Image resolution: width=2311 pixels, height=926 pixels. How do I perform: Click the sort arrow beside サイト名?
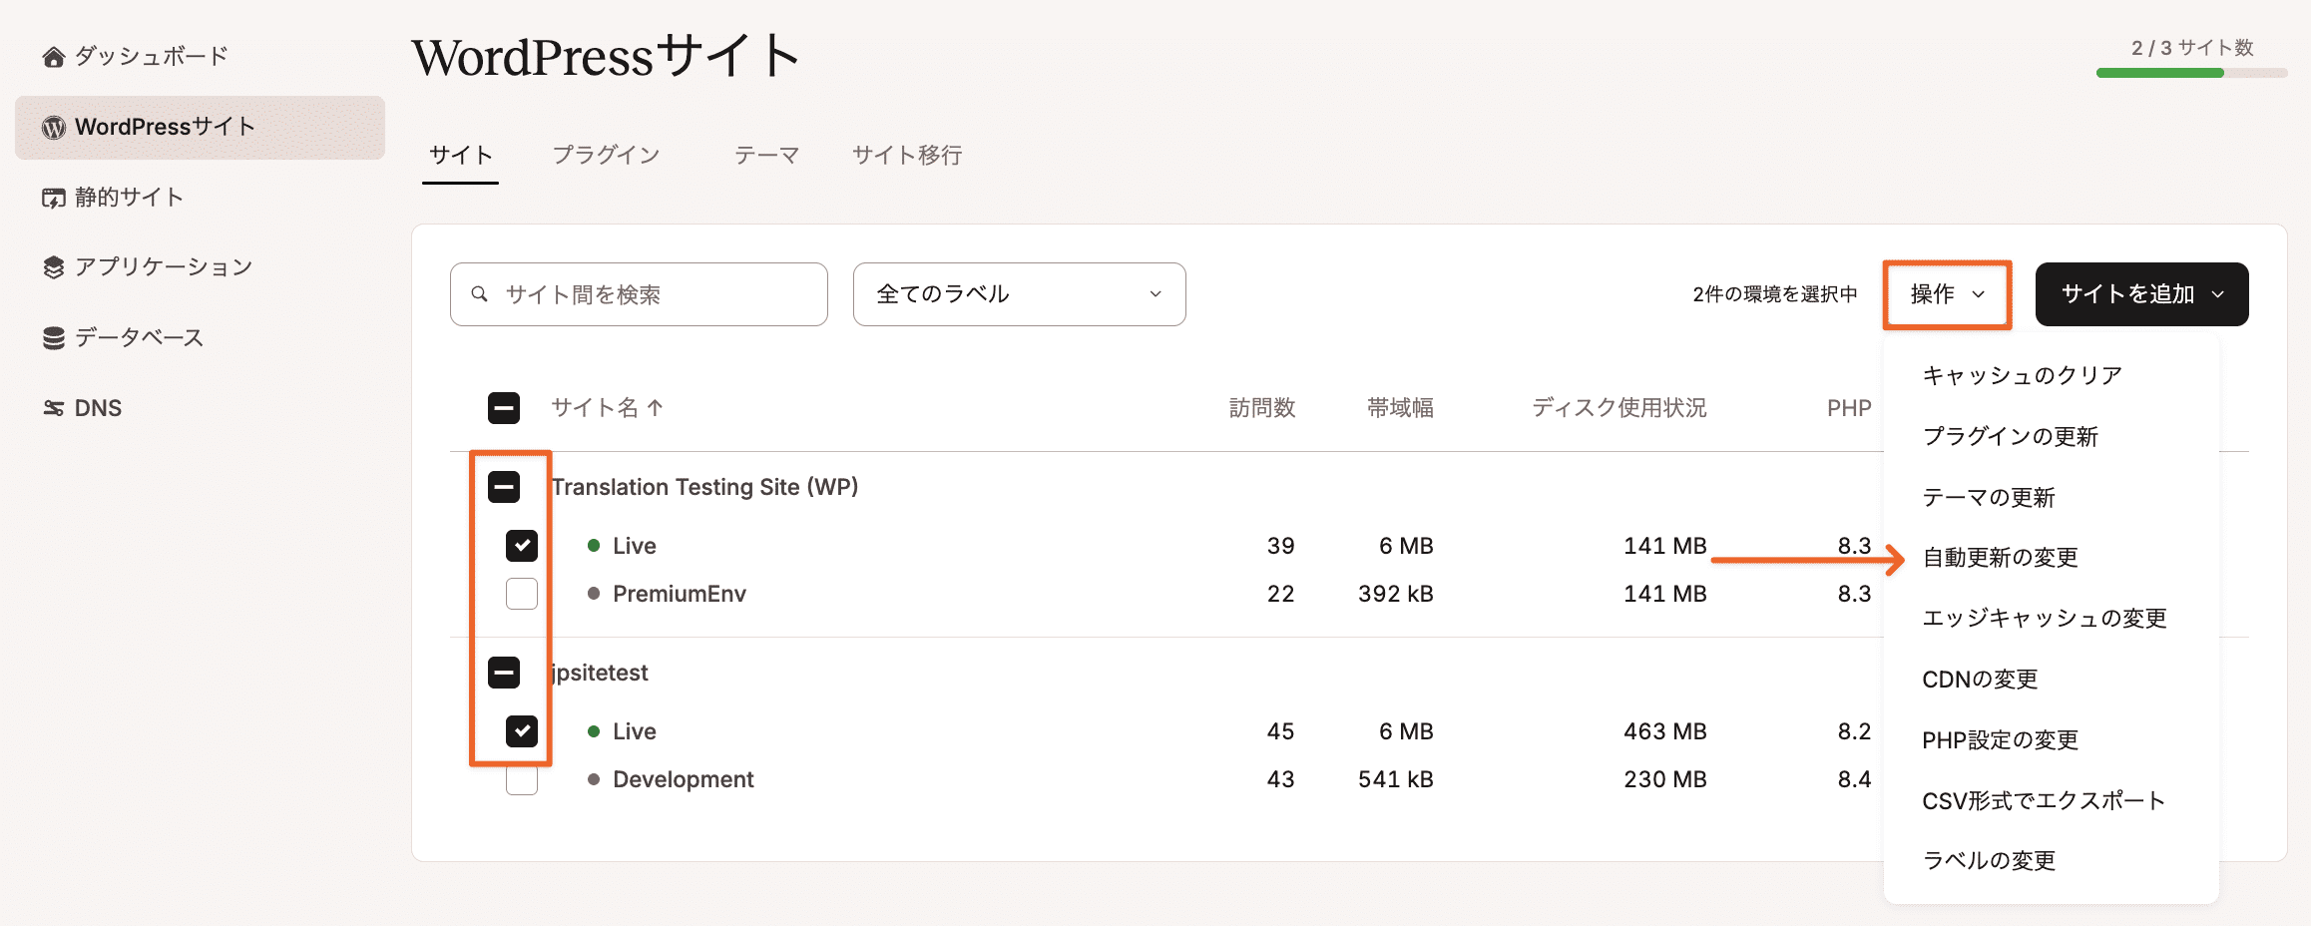[x=656, y=407]
